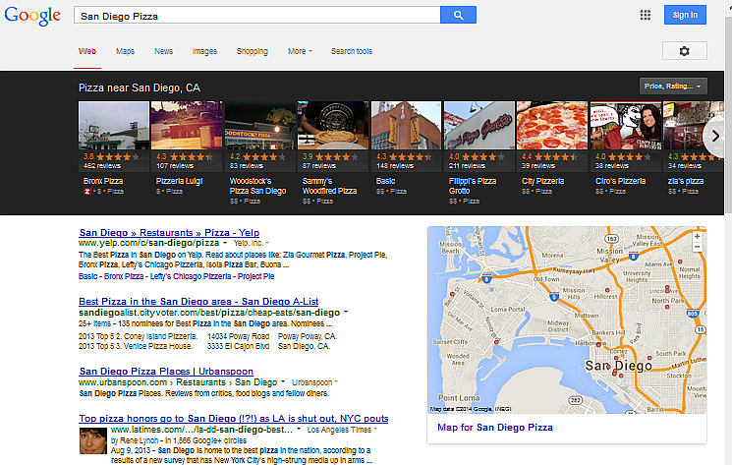Switch to the News tab
Screen dimensions: 732x465
click(163, 51)
